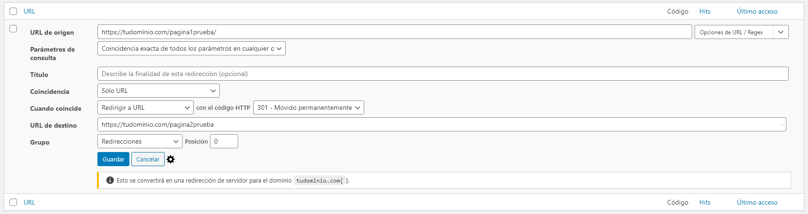Open advanced options gear icon
Image resolution: width=808 pixels, height=214 pixels.
pyautogui.click(x=171, y=160)
